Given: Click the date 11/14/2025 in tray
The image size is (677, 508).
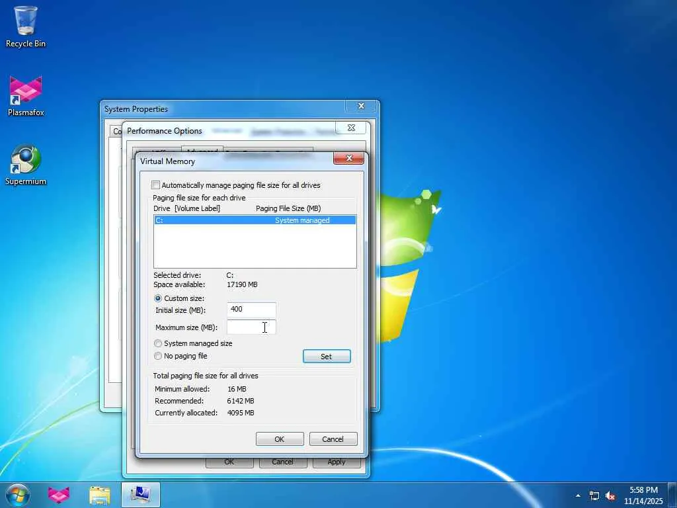Looking at the screenshot, I should coord(643,501).
